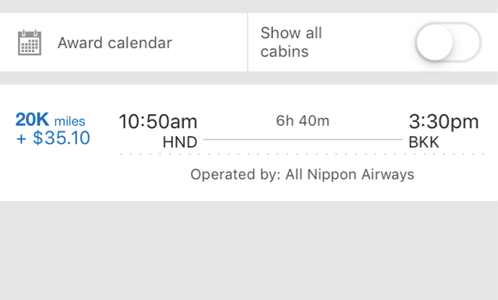Select the 10:50am departure time
This screenshot has width=498, height=300.
(158, 121)
